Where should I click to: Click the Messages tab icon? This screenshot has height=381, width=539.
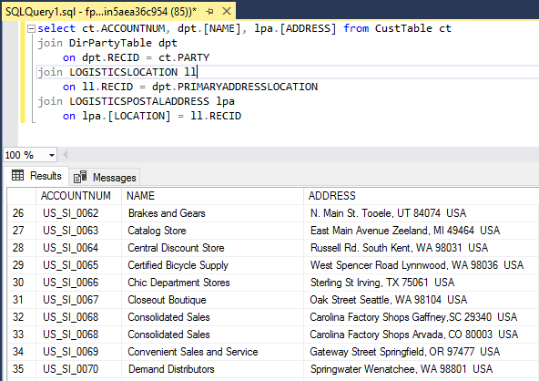click(x=80, y=177)
